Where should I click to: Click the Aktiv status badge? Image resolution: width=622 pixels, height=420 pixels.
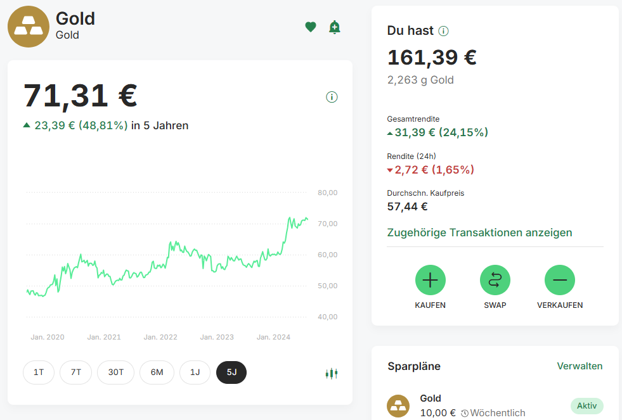586,405
